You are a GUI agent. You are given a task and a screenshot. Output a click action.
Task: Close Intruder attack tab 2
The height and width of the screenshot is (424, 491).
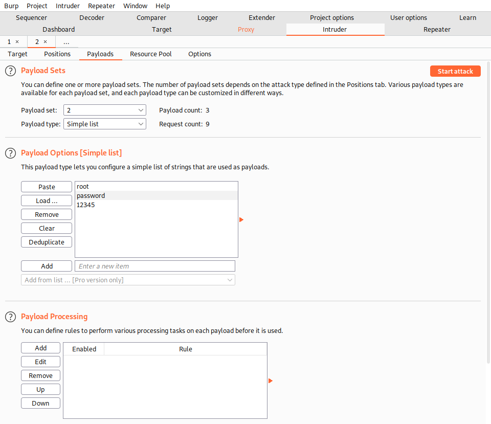click(x=45, y=42)
